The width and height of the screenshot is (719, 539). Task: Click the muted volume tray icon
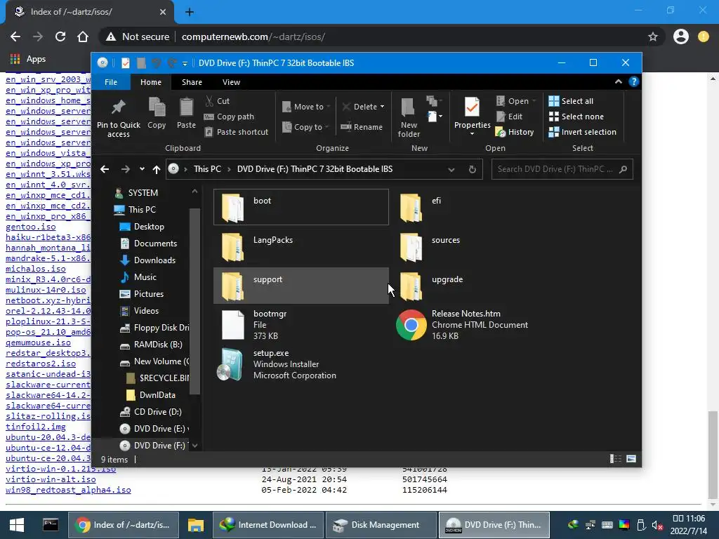657,525
